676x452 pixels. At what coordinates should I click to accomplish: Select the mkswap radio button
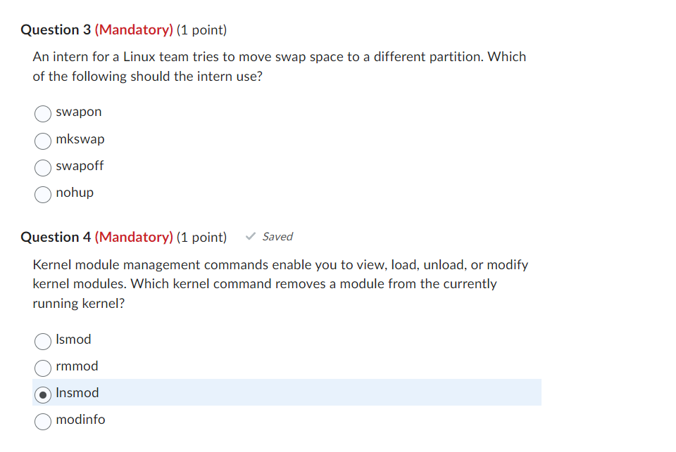tap(42, 141)
